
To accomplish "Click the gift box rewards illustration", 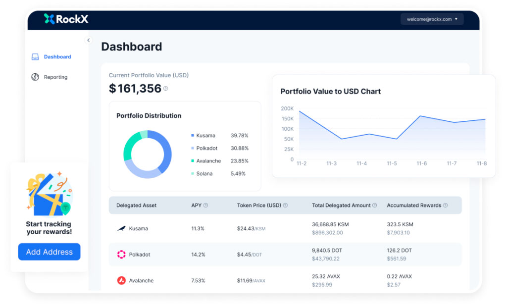I will (x=49, y=194).
